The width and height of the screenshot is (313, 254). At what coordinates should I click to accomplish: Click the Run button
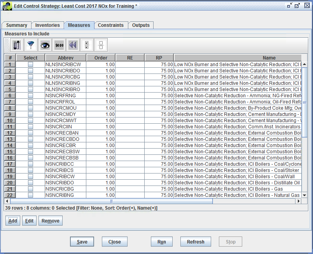161,241
